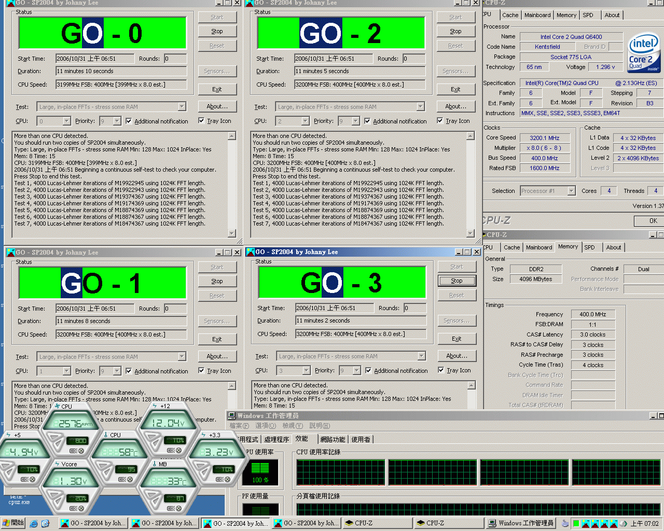Close the MB temperature gauge
The image size is (664, 531).
pos(178,508)
